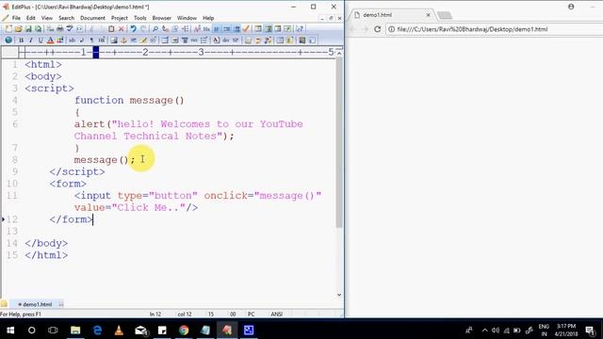The image size is (603, 339).
Task: Click the '</html>' closing tag line
Action: click(x=46, y=255)
